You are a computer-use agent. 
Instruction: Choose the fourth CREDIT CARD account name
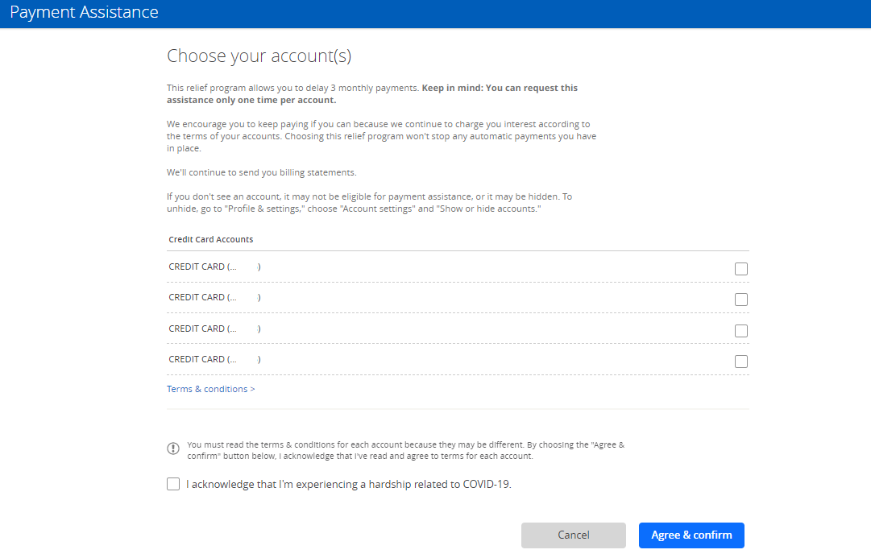[214, 359]
